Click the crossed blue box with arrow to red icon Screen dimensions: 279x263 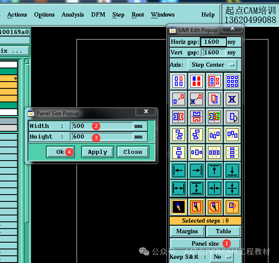pos(196,99)
